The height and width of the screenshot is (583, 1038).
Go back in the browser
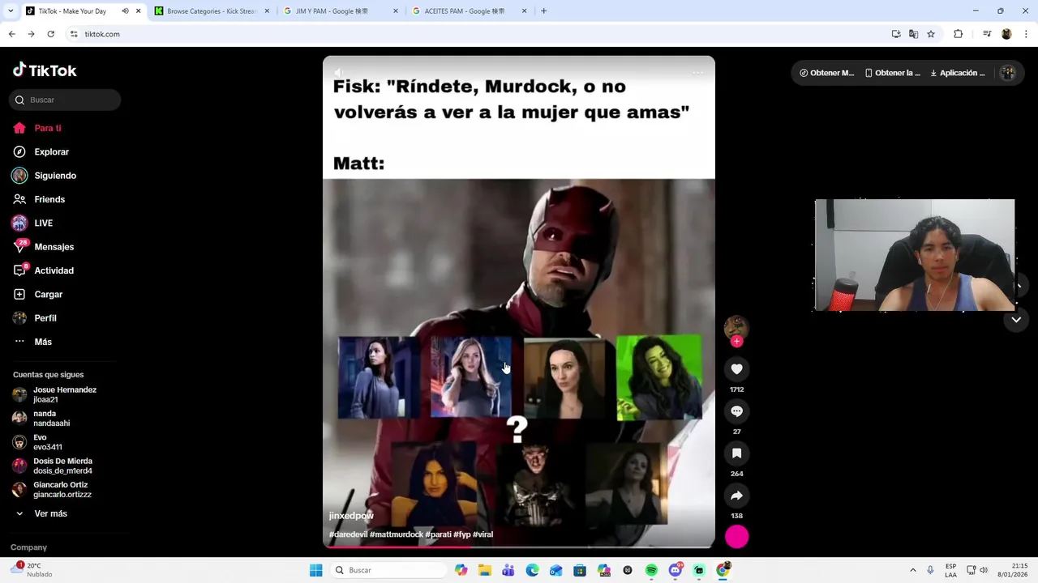click(x=11, y=34)
